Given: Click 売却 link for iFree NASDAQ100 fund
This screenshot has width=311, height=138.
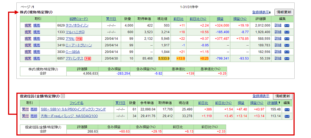Looking at the screenshot, I should pos(34,116).
